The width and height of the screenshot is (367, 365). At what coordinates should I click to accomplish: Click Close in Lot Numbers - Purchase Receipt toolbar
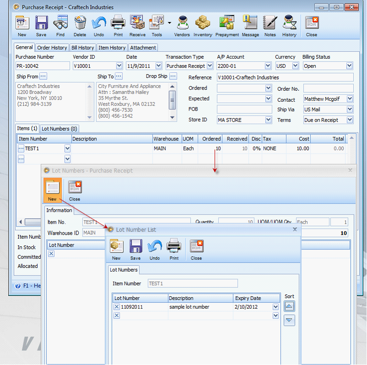(75, 190)
